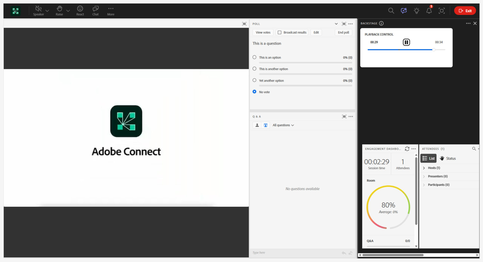This screenshot has width=483, height=262.
Task: Open the React emoji menu
Action: [x=80, y=11]
